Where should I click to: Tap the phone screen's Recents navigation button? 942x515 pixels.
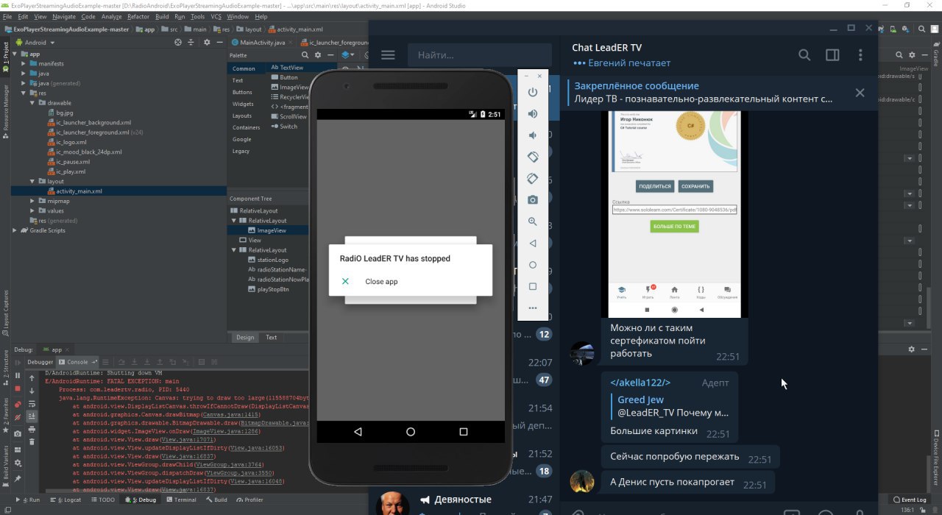pyautogui.click(x=464, y=432)
